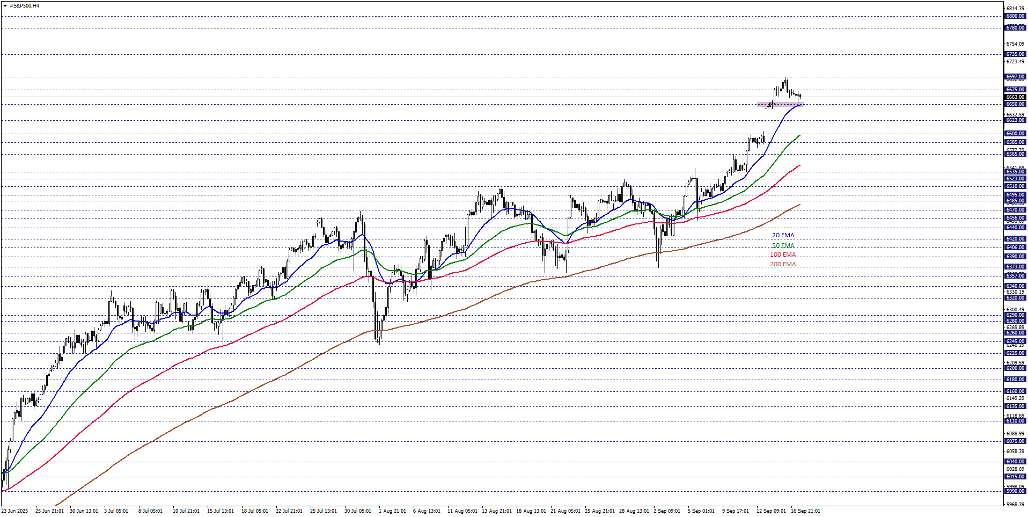Image resolution: width=1028 pixels, height=517 pixels.
Task: Click the 18 Aug 13:01 date label
Action: point(531,511)
